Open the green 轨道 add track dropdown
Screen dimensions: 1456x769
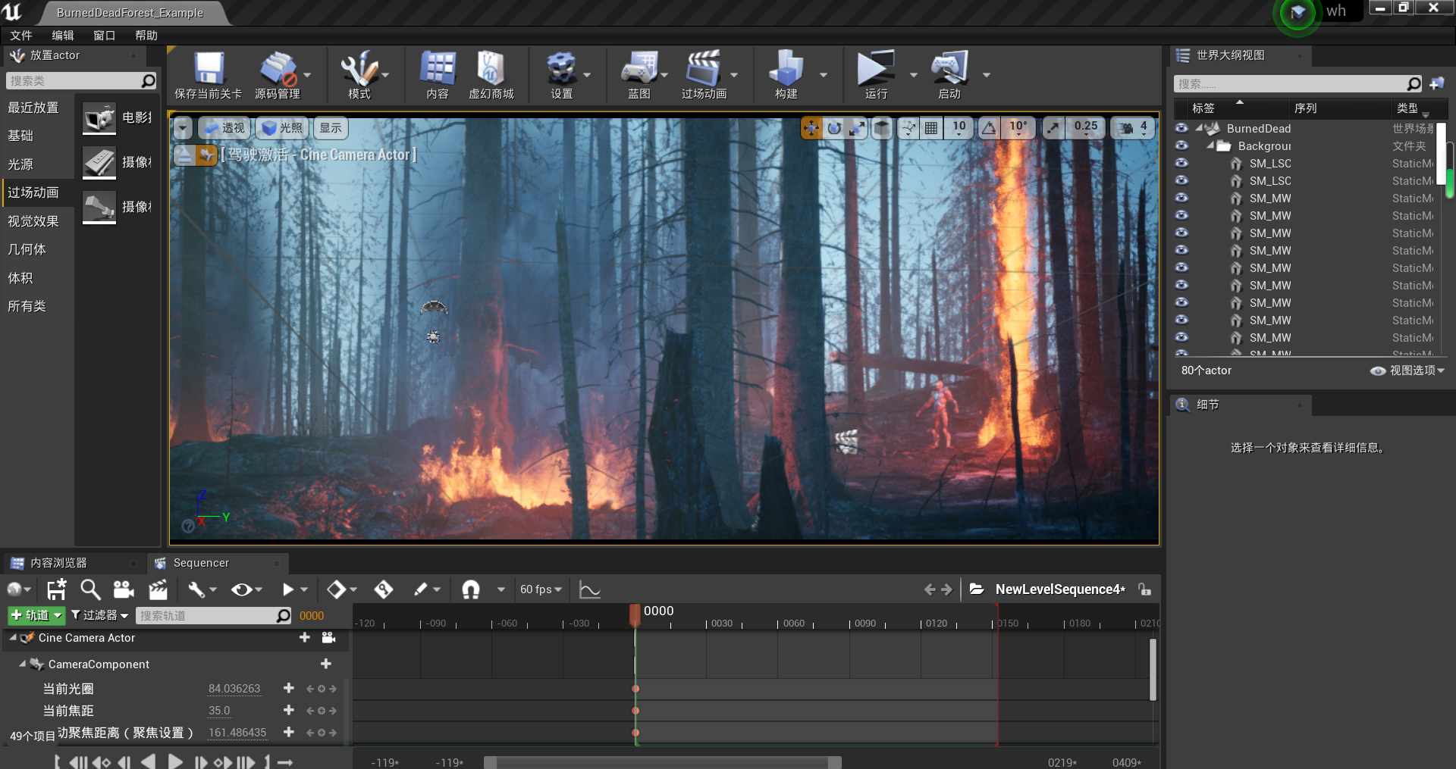[36, 615]
